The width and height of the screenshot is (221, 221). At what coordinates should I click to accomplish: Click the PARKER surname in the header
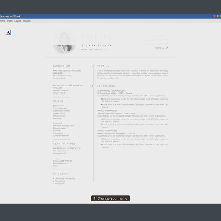pyautogui.click(x=96, y=44)
